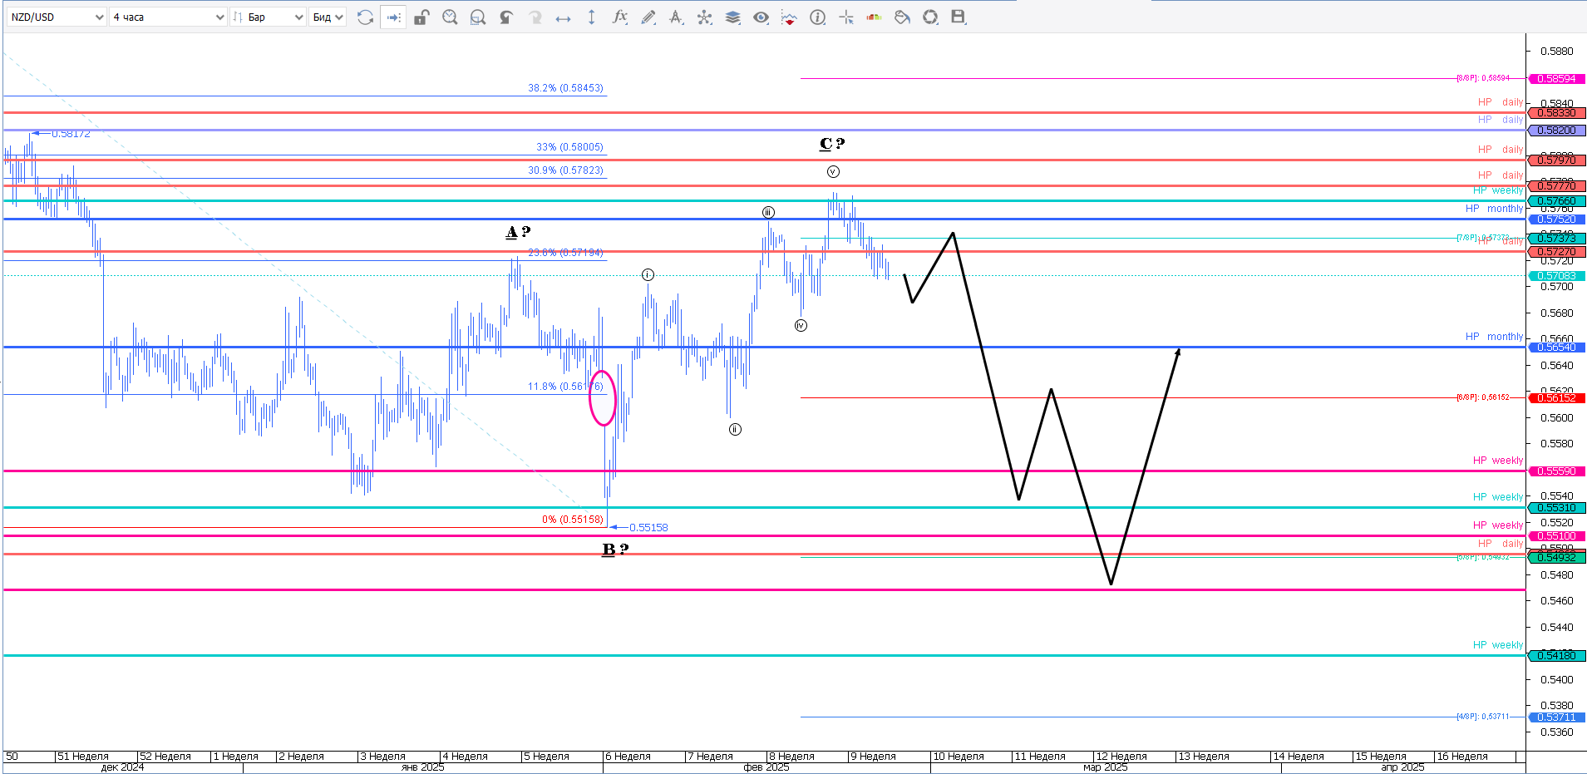This screenshot has height=774, width=1587.
Task: Click the teal 0.55310 price tag
Action: (x=1556, y=508)
